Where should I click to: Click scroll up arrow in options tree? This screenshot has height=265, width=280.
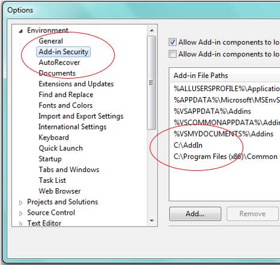point(152,31)
